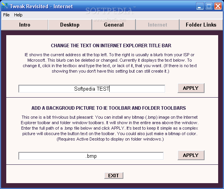Viewport: 224px width, 189px height.
Task: Click the 'ADD A BACKGROUD PICTURE TO IE TOOLBAR' heading
Action: pyautogui.click(x=108, y=108)
